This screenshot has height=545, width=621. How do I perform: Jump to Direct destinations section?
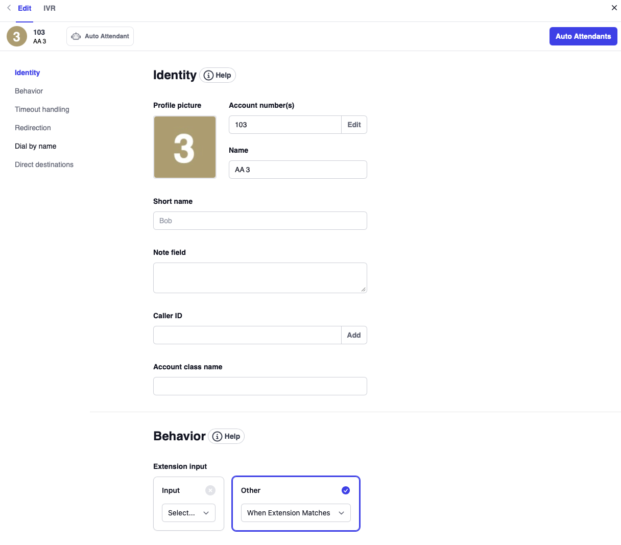point(44,164)
